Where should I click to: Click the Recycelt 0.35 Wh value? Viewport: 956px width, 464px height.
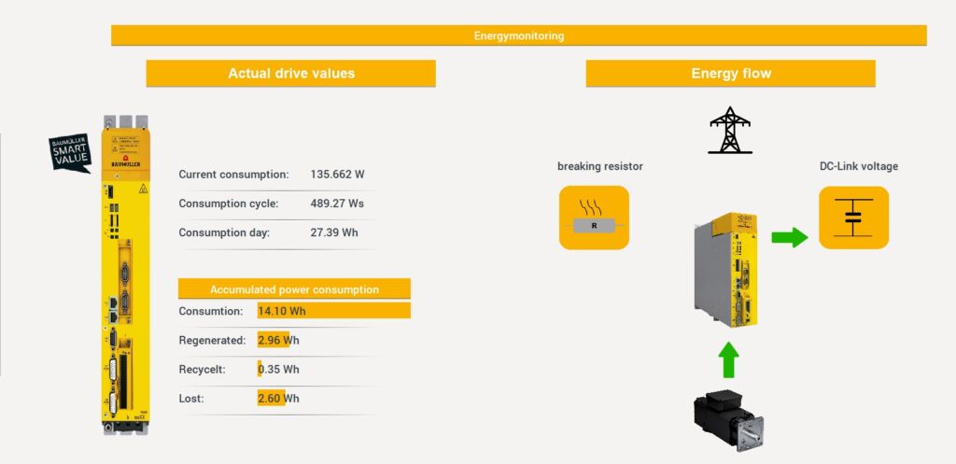point(279,370)
